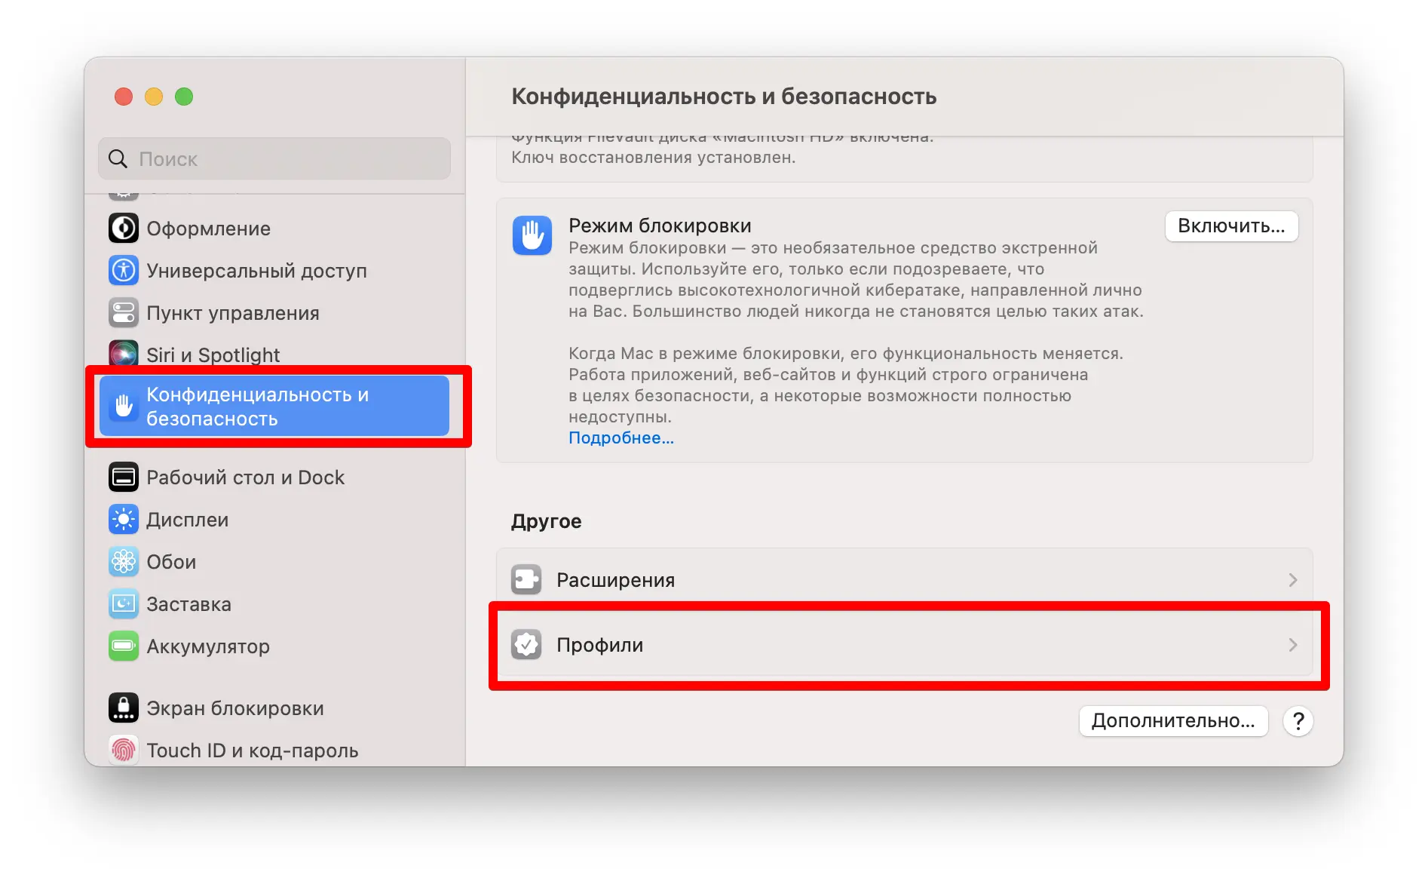
Task: Open Оформление settings icon
Action: pyautogui.click(x=124, y=229)
